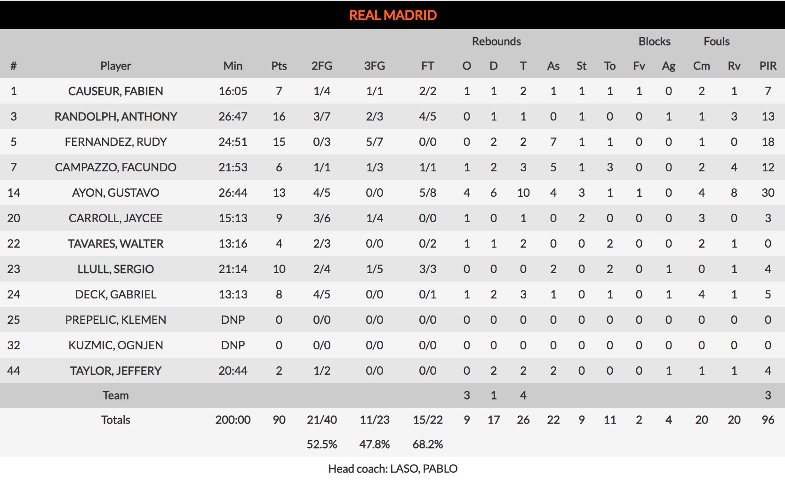Click the Player column header
This screenshot has width=785, height=483.
(x=116, y=66)
